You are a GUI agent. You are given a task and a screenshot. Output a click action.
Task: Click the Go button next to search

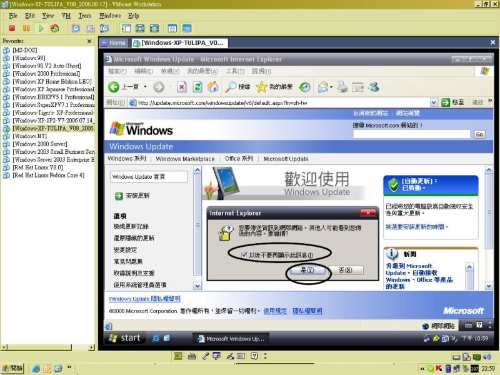(479, 134)
